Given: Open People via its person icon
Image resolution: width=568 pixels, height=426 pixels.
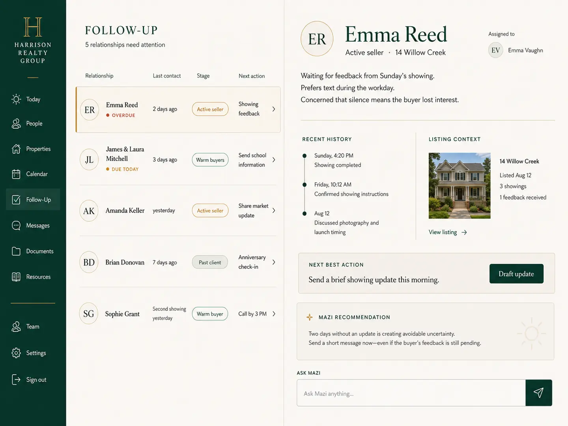Looking at the screenshot, I should coord(16,123).
